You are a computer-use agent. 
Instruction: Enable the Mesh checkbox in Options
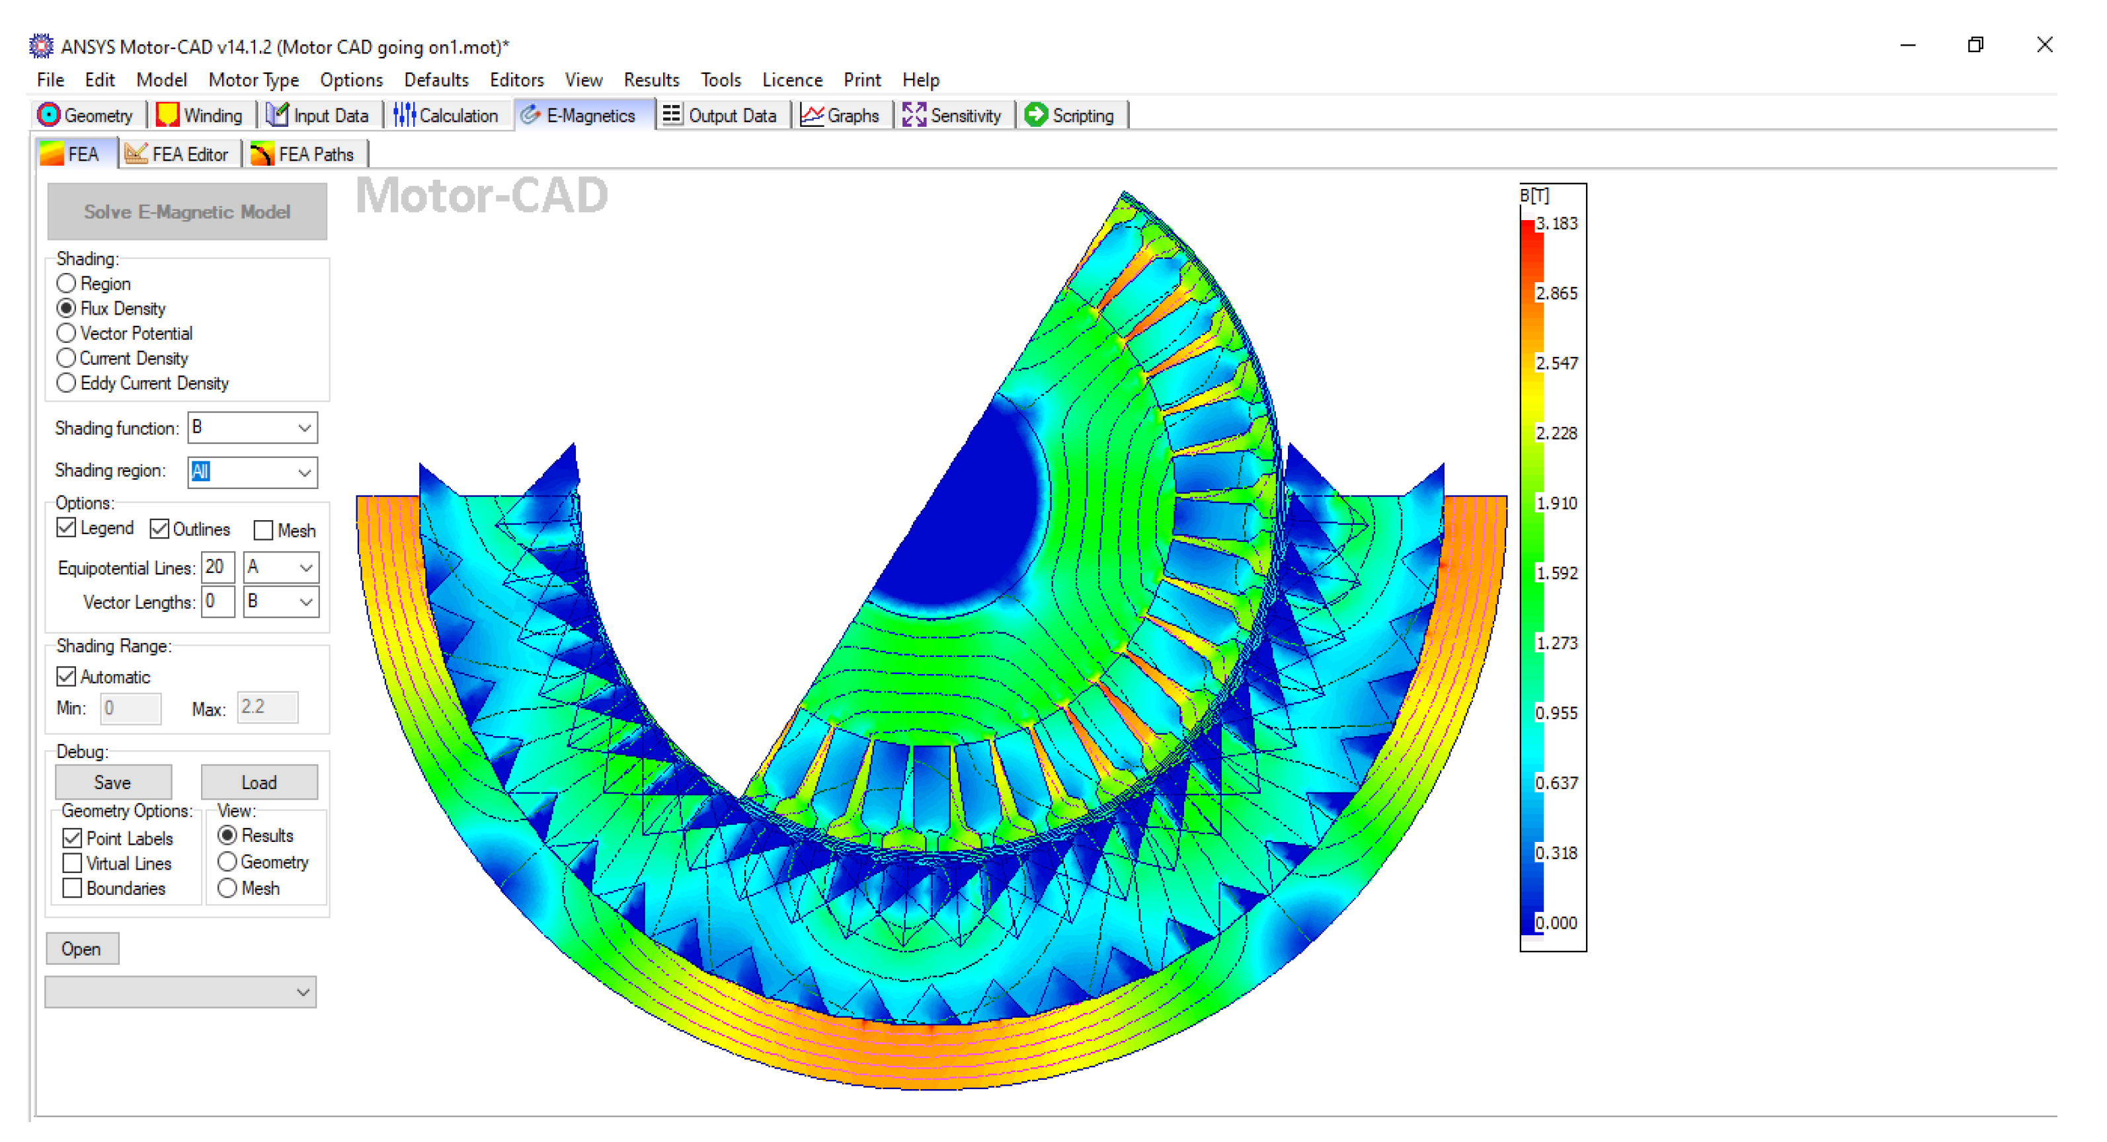pos(263,531)
